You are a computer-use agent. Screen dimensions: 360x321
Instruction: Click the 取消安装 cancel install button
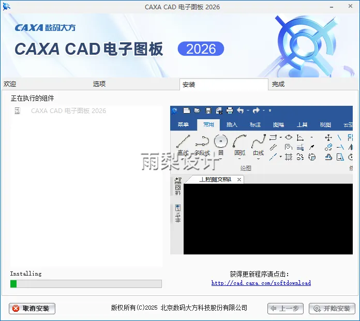click(32, 309)
